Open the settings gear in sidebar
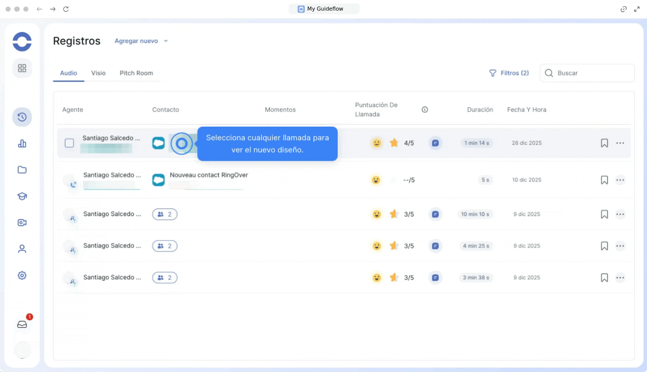This screenshot has width=647, height=372. click(22, 275)
